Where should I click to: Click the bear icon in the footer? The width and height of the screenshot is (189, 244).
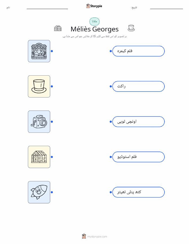coord(84,236)
